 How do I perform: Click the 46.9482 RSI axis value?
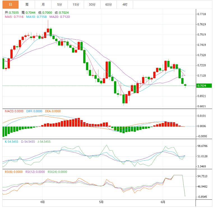coord(202,187)
